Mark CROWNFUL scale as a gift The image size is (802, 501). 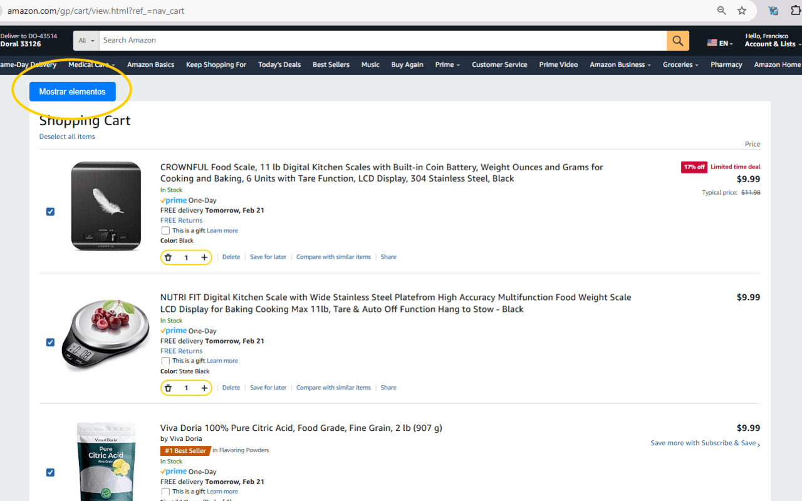click(x=165, y=230)
